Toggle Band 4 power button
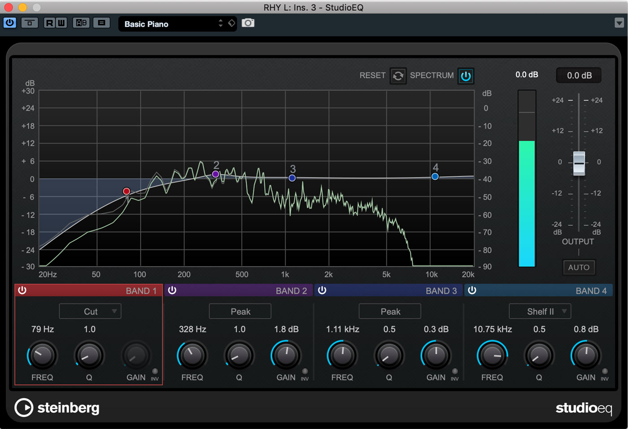Screen dimensions: 628x429 [x=472, y=290]
